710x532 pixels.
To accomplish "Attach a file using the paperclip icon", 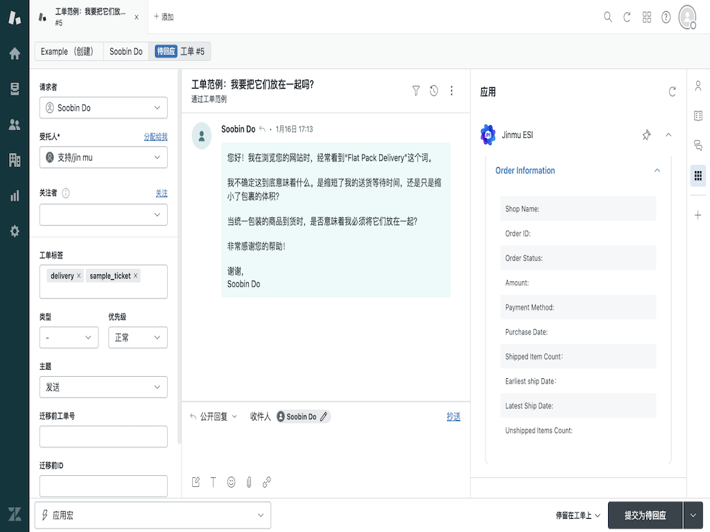I will tap(249, 482).
